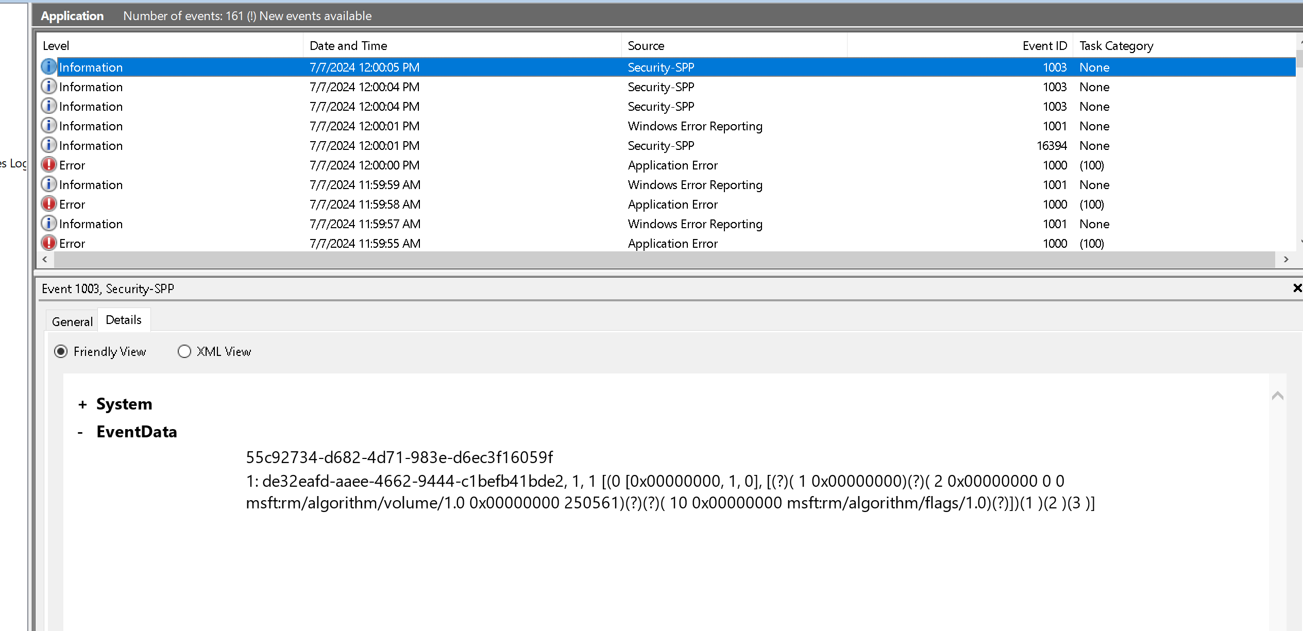
Task: Open the Details tab
Action: (x=124, y=320)
